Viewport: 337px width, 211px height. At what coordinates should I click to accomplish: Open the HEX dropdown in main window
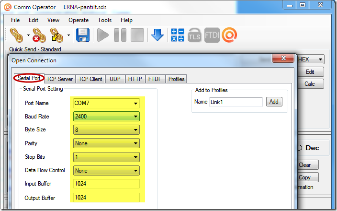pos(311,59)
